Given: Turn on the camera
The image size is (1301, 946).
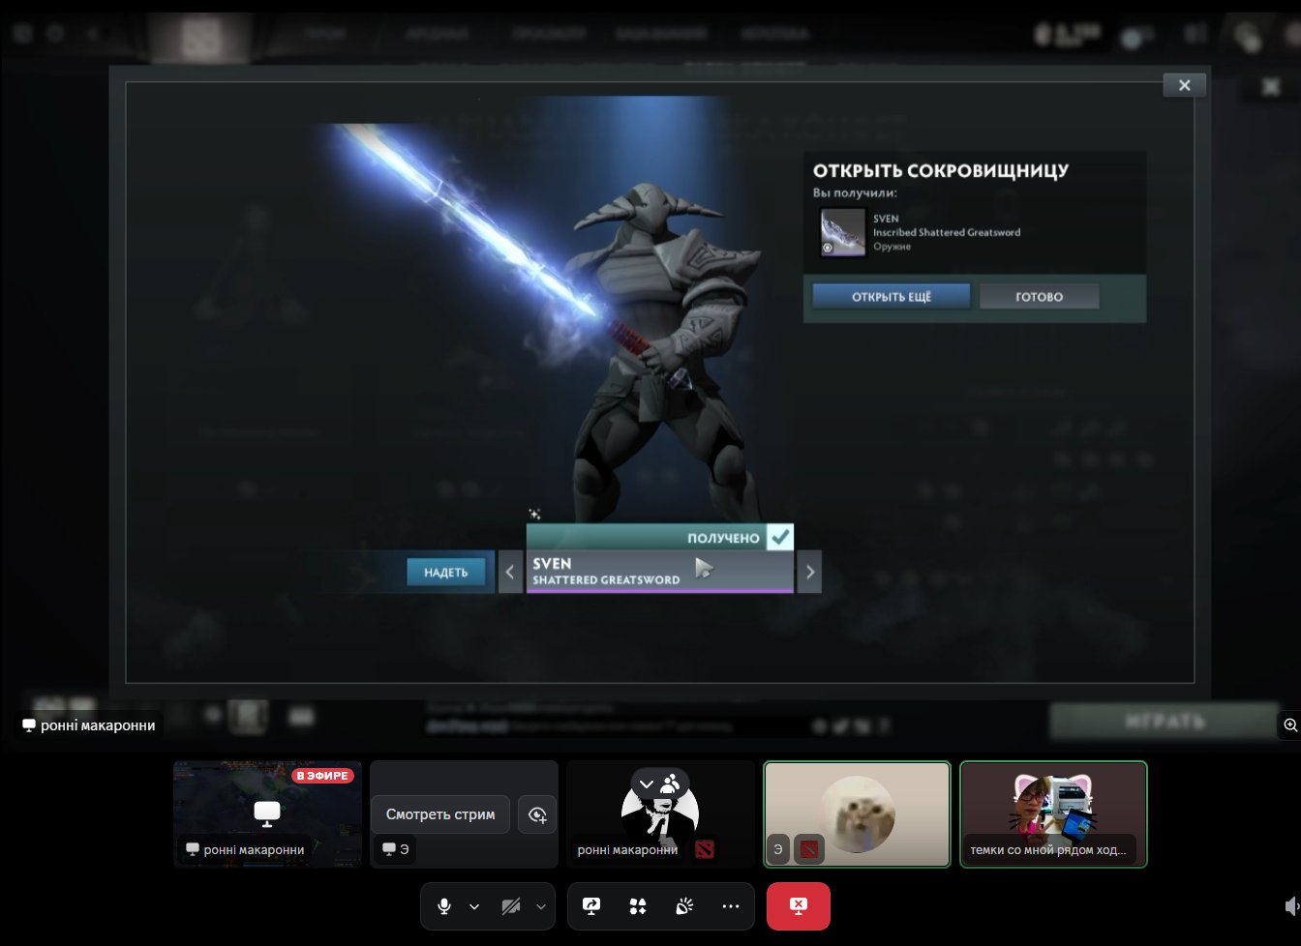Looking at the screenshot, I should 511,906.
